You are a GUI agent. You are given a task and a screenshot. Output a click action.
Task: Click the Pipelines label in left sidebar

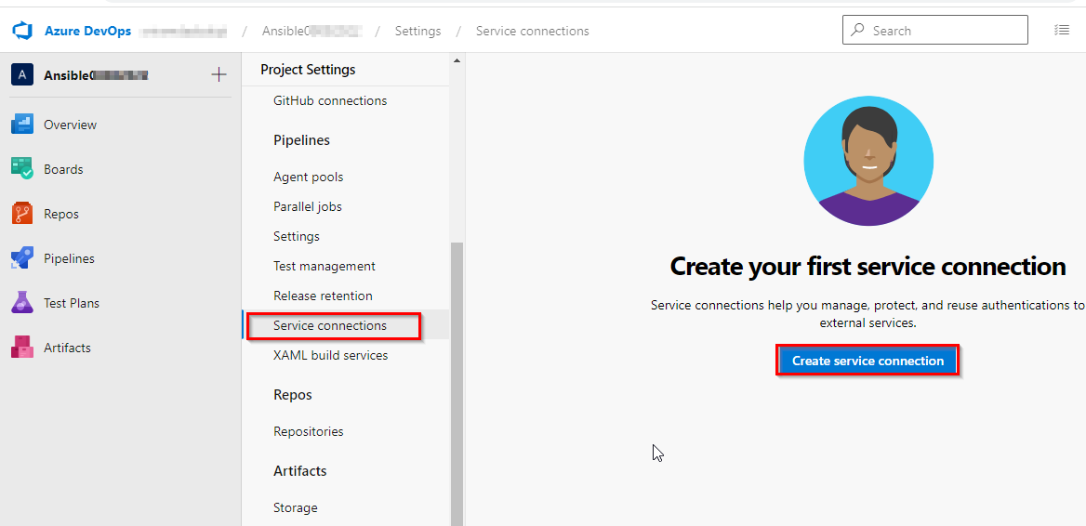(69, 258)
